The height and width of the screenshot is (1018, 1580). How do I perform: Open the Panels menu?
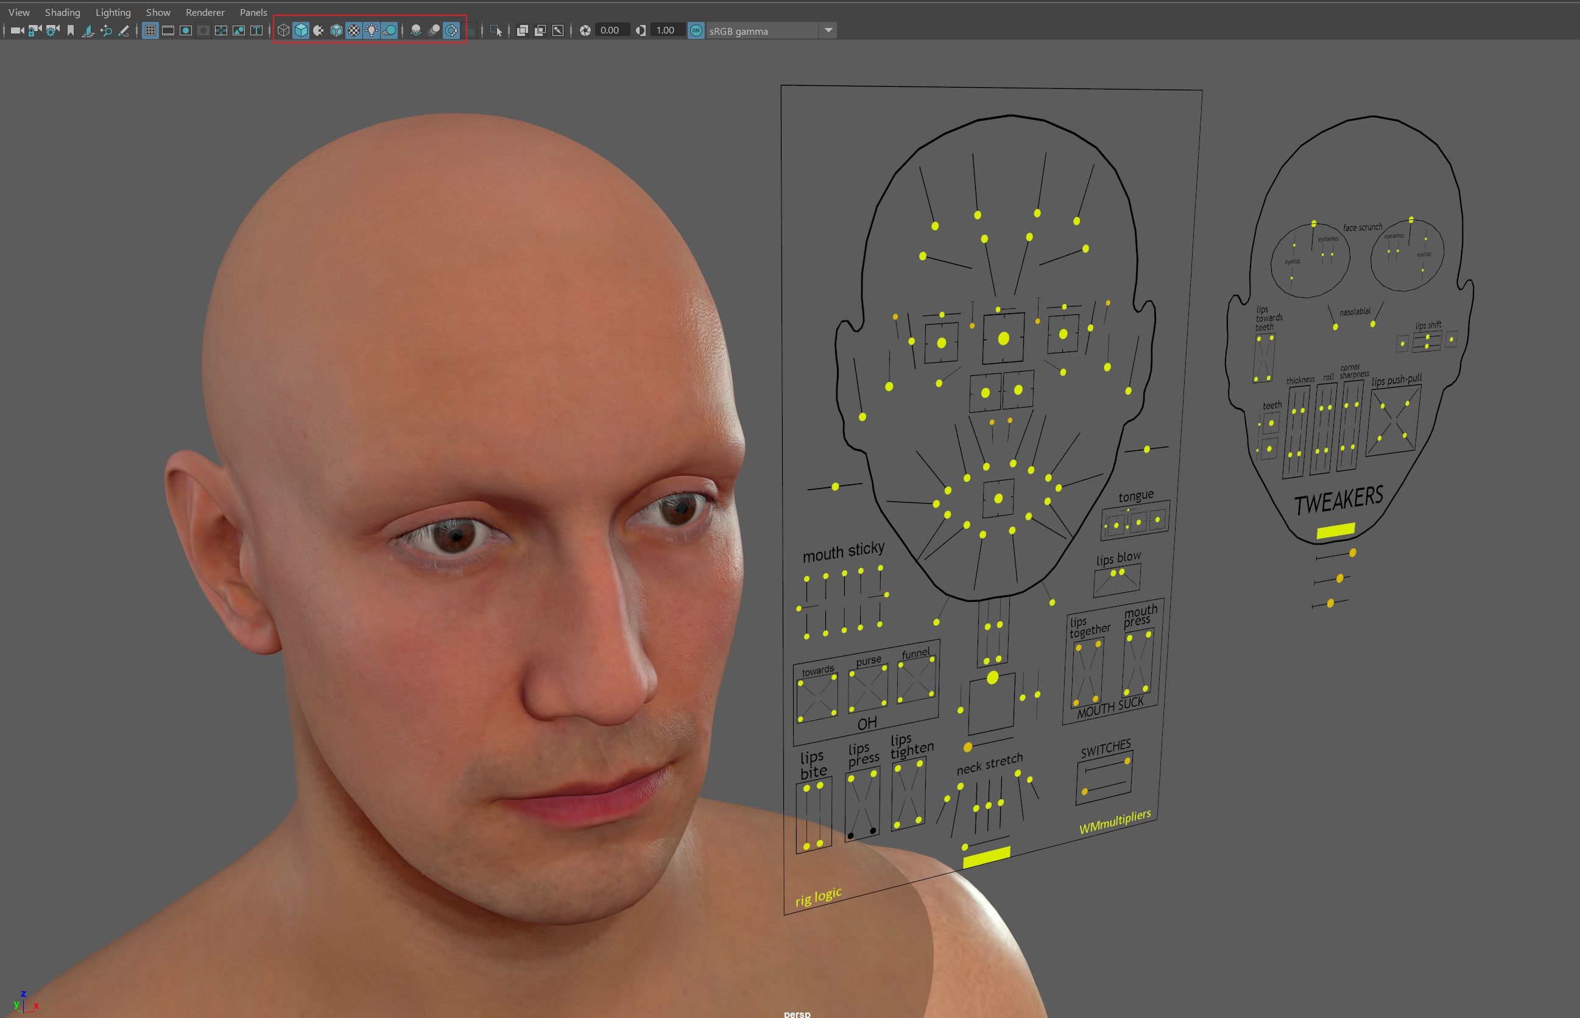253,12
